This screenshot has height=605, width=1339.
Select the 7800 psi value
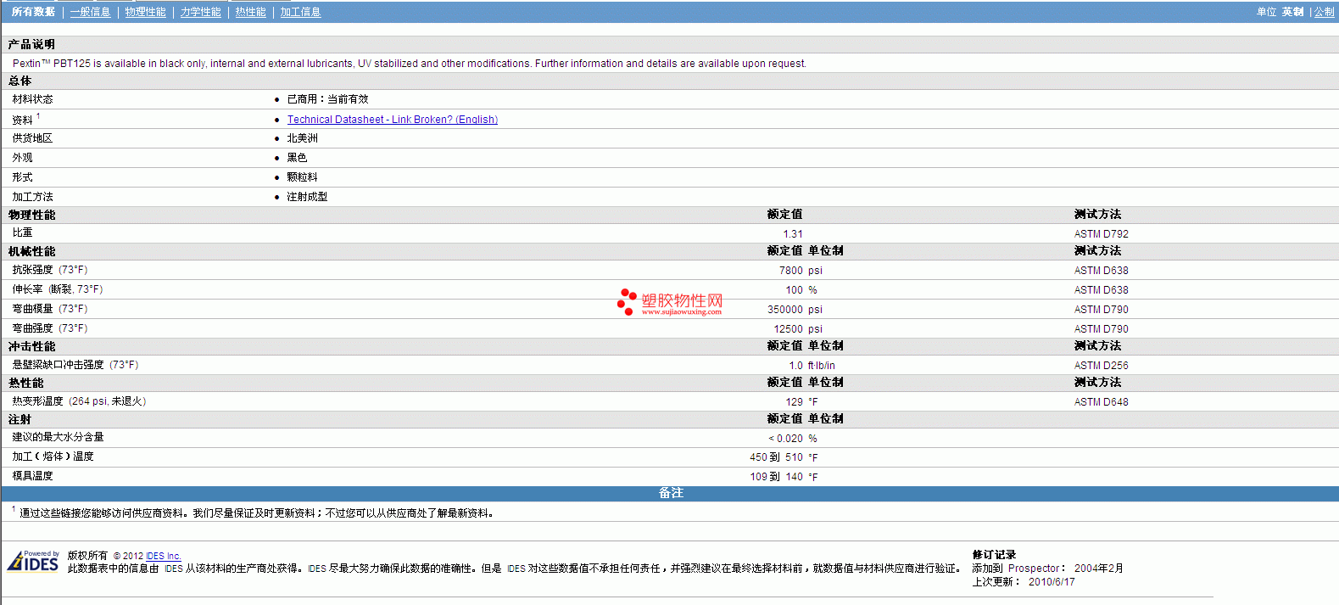point(801,271)
